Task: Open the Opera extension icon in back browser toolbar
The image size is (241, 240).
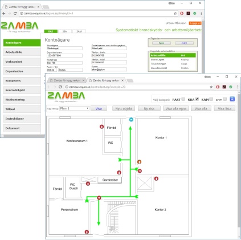Action: 182,13
